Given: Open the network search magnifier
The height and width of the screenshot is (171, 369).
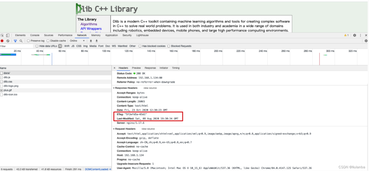Looking at the screenshot, I should [x=21, y=41].
